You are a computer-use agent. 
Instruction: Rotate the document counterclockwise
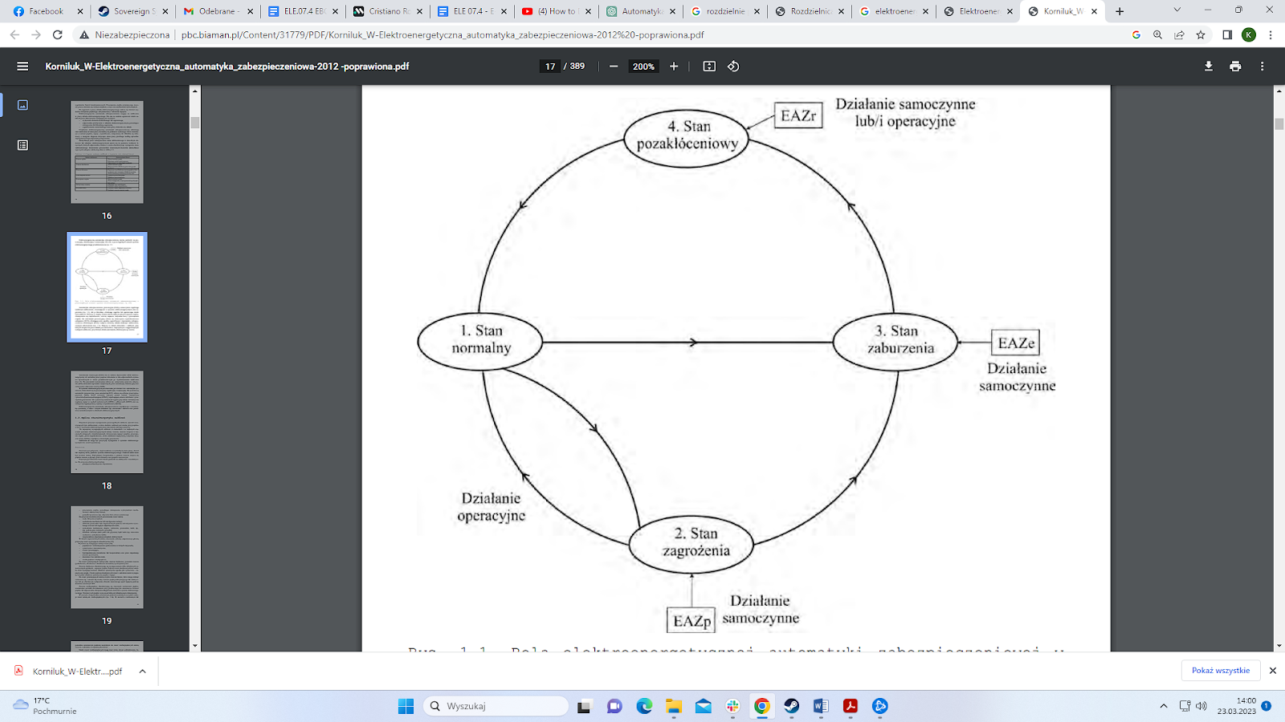(x=733, y=67)
